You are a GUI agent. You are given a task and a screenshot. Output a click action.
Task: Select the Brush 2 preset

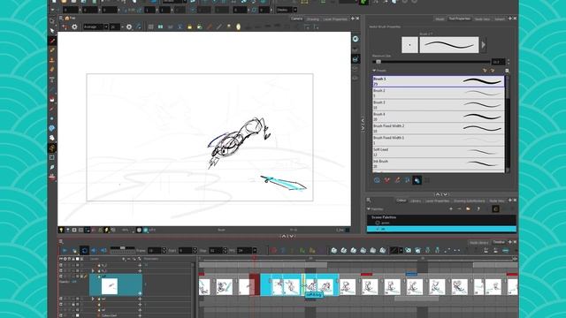point(439,93)
